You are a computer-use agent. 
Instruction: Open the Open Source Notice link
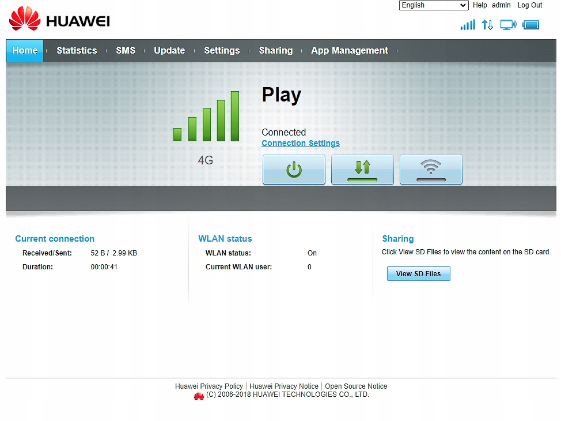coord(356,386)
